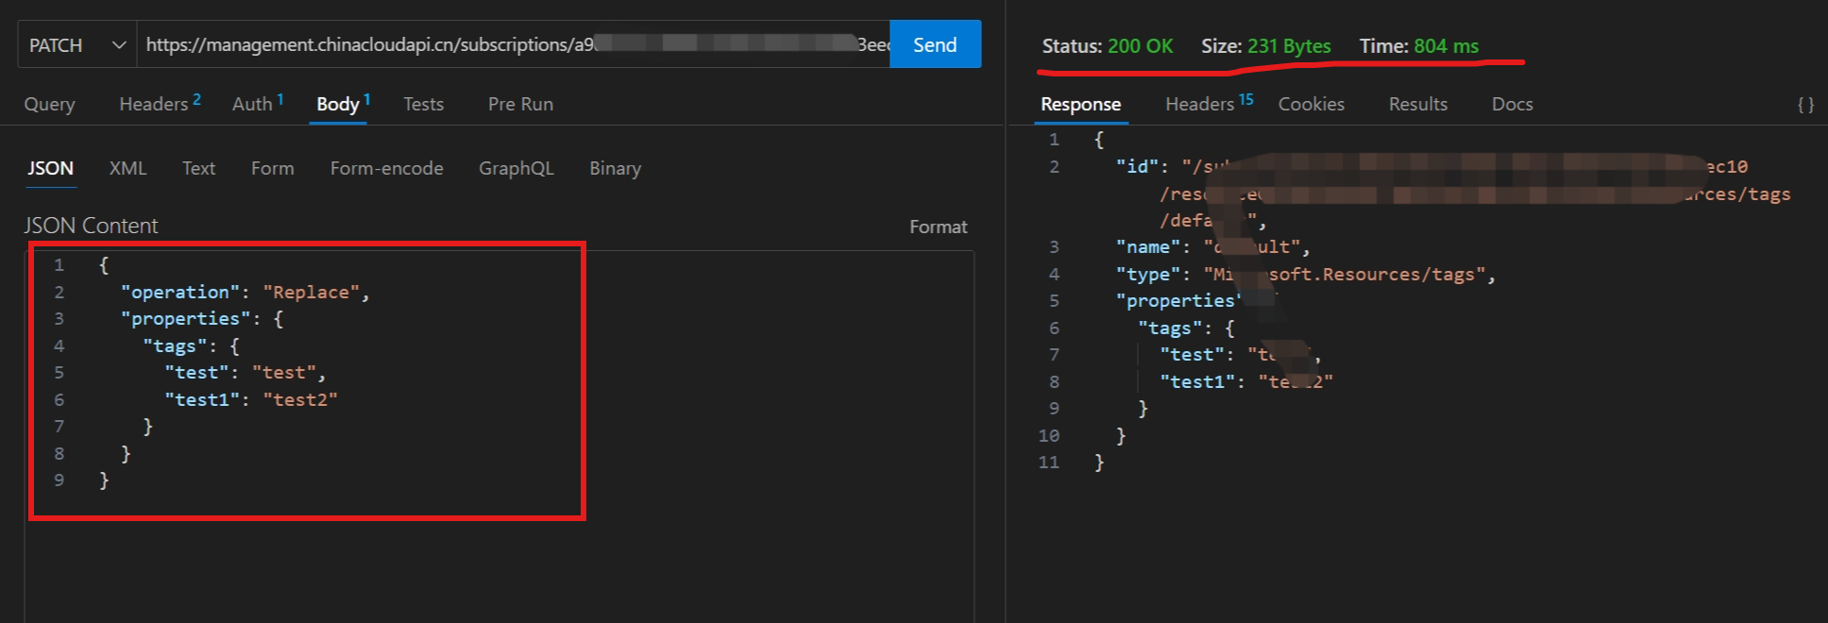Open the Cookies tab
The height and width of the screenshot is (623, 1828).
(1311, 104)
